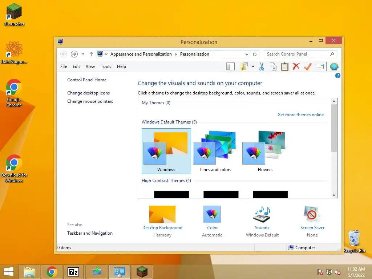Viewport: 372px width, 279px height.
Task: Click theme list scroll down arrow
Action: tap(334, 195)
